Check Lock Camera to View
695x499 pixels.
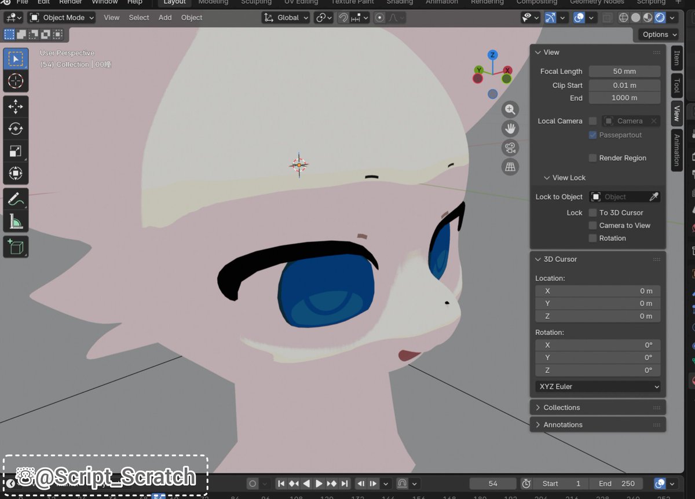pos(592,225)
